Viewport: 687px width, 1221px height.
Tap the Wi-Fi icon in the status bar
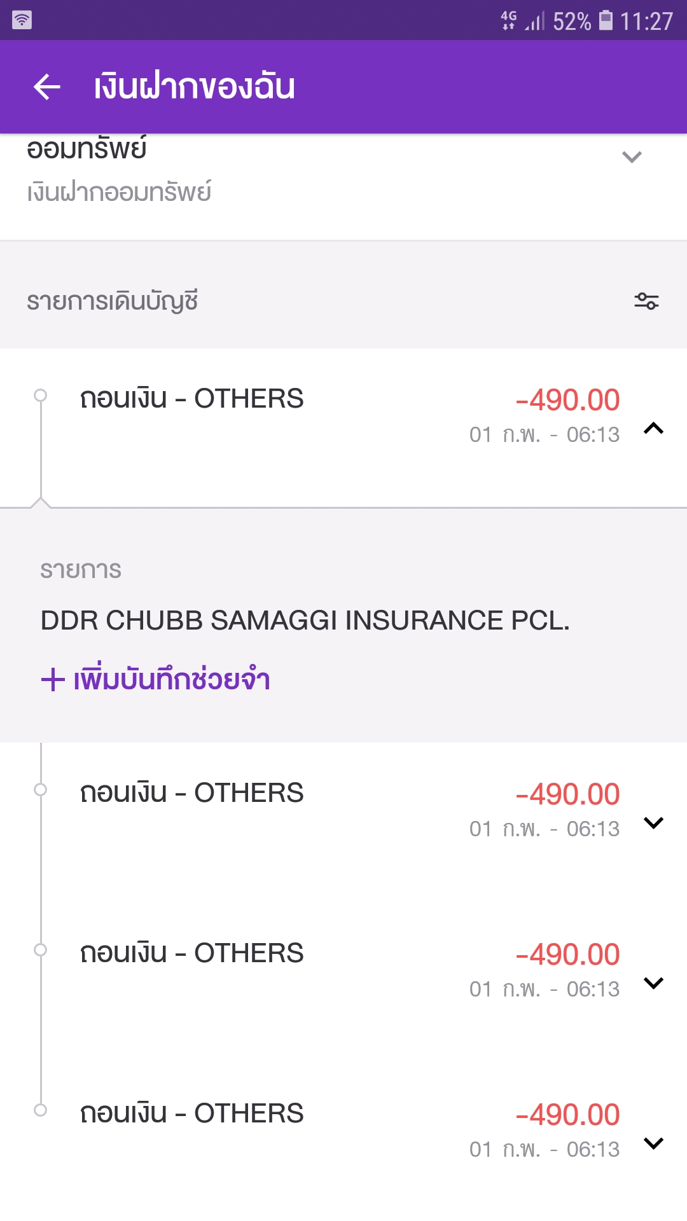click(x=22, y=20)
